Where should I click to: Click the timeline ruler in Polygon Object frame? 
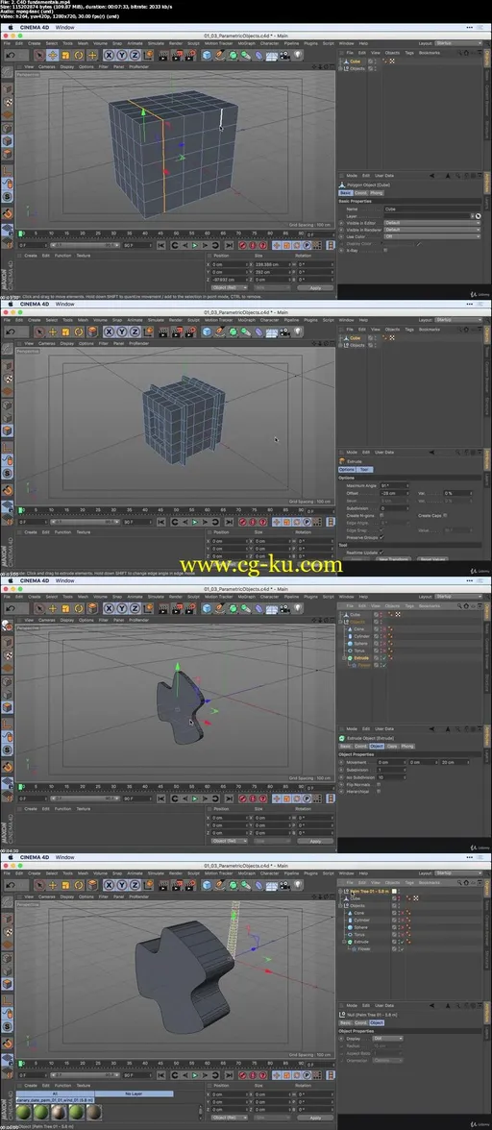point(161,233)
